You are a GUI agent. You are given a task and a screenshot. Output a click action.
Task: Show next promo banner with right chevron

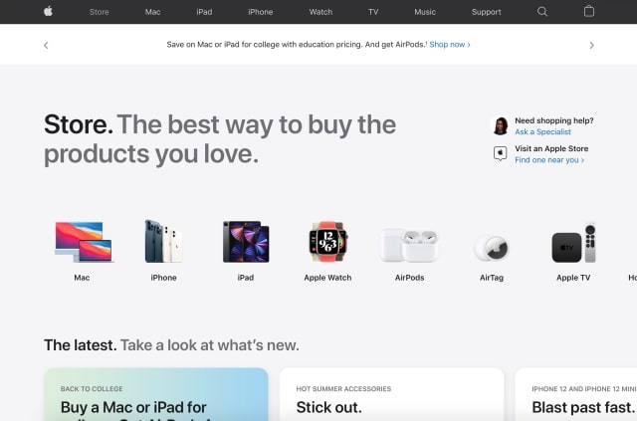[x=591, y=45]
